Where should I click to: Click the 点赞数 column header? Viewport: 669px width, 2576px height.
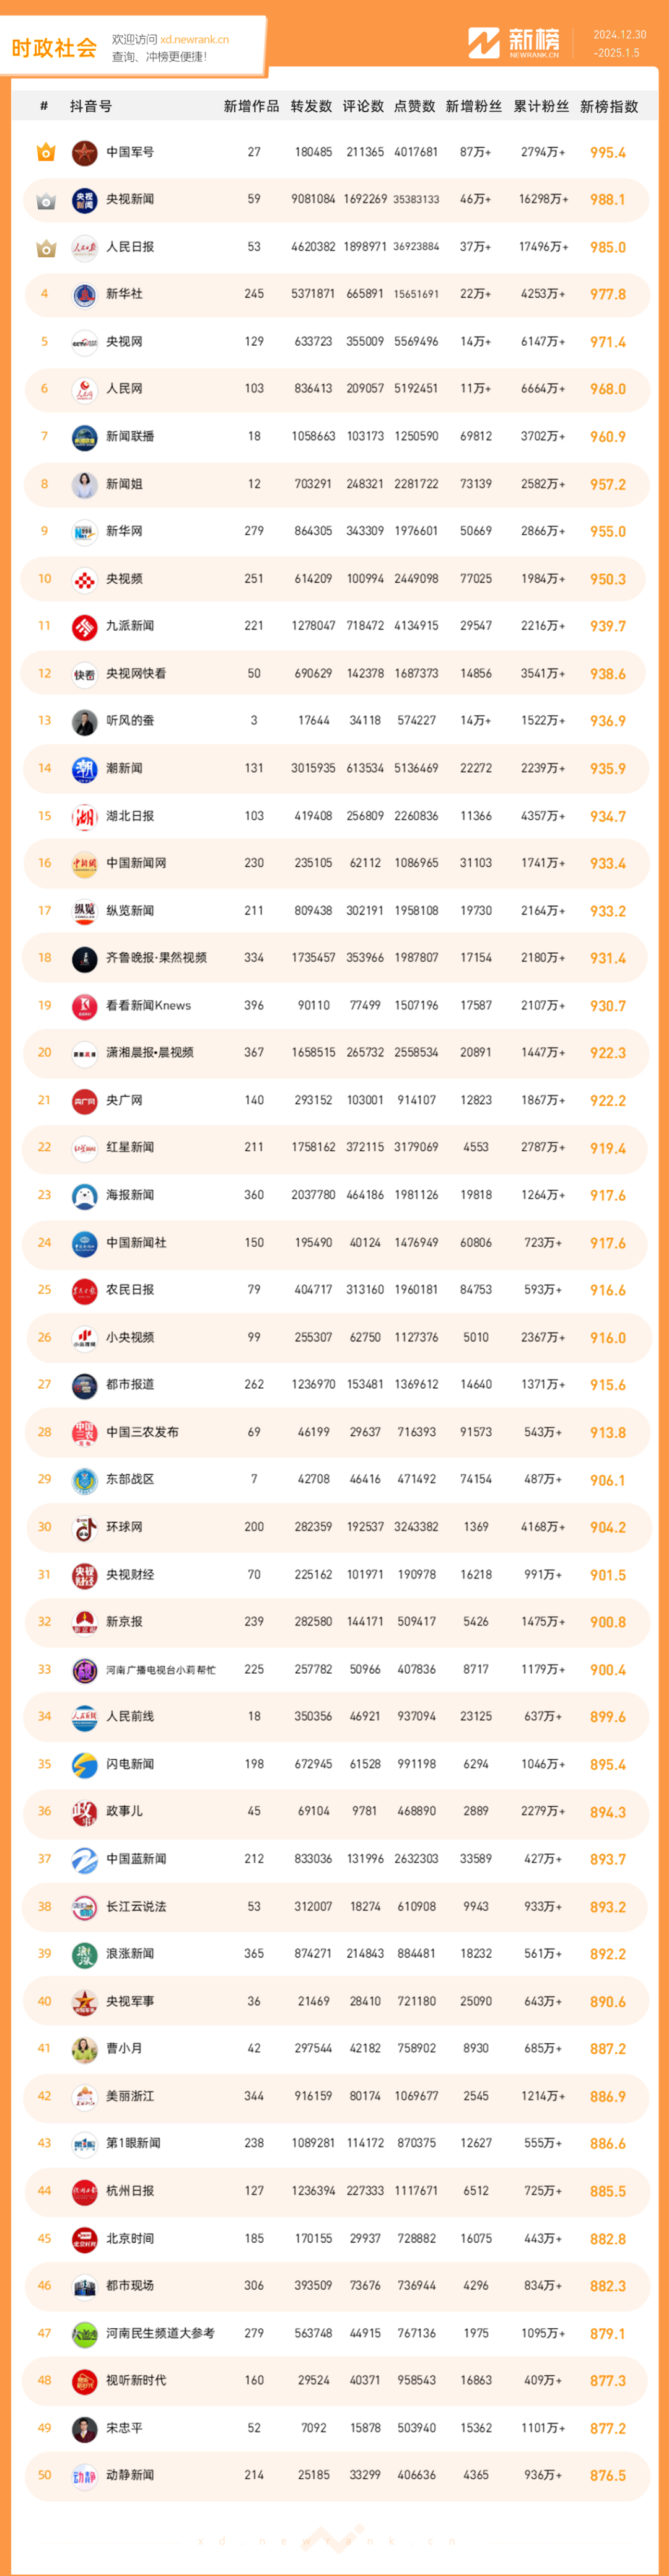click(414, 106)
